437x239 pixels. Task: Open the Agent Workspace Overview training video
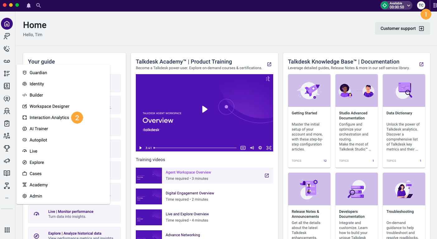(204, 175)
